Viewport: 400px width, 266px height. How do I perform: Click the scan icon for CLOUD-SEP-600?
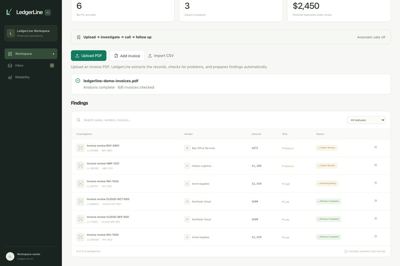pos(80,219)
